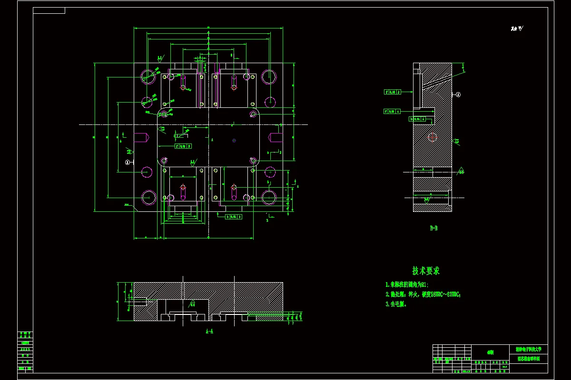Select note 3 去毛刺
Screen dimensions: 571x380
(x=396, y=304)
